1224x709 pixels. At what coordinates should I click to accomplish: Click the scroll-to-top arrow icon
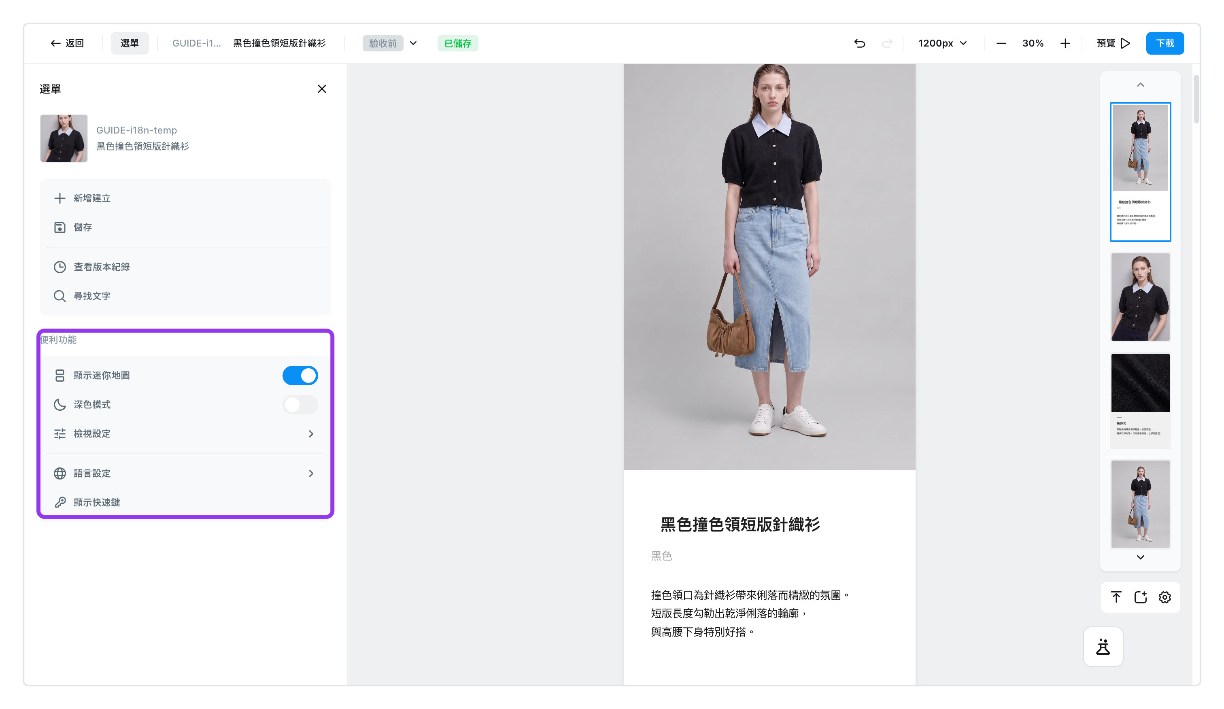pyautogui.click(x=1116, y=597)
